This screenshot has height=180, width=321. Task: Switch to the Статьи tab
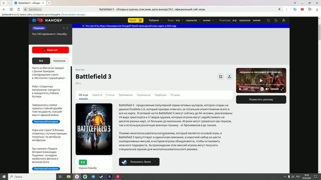[110, 95]
